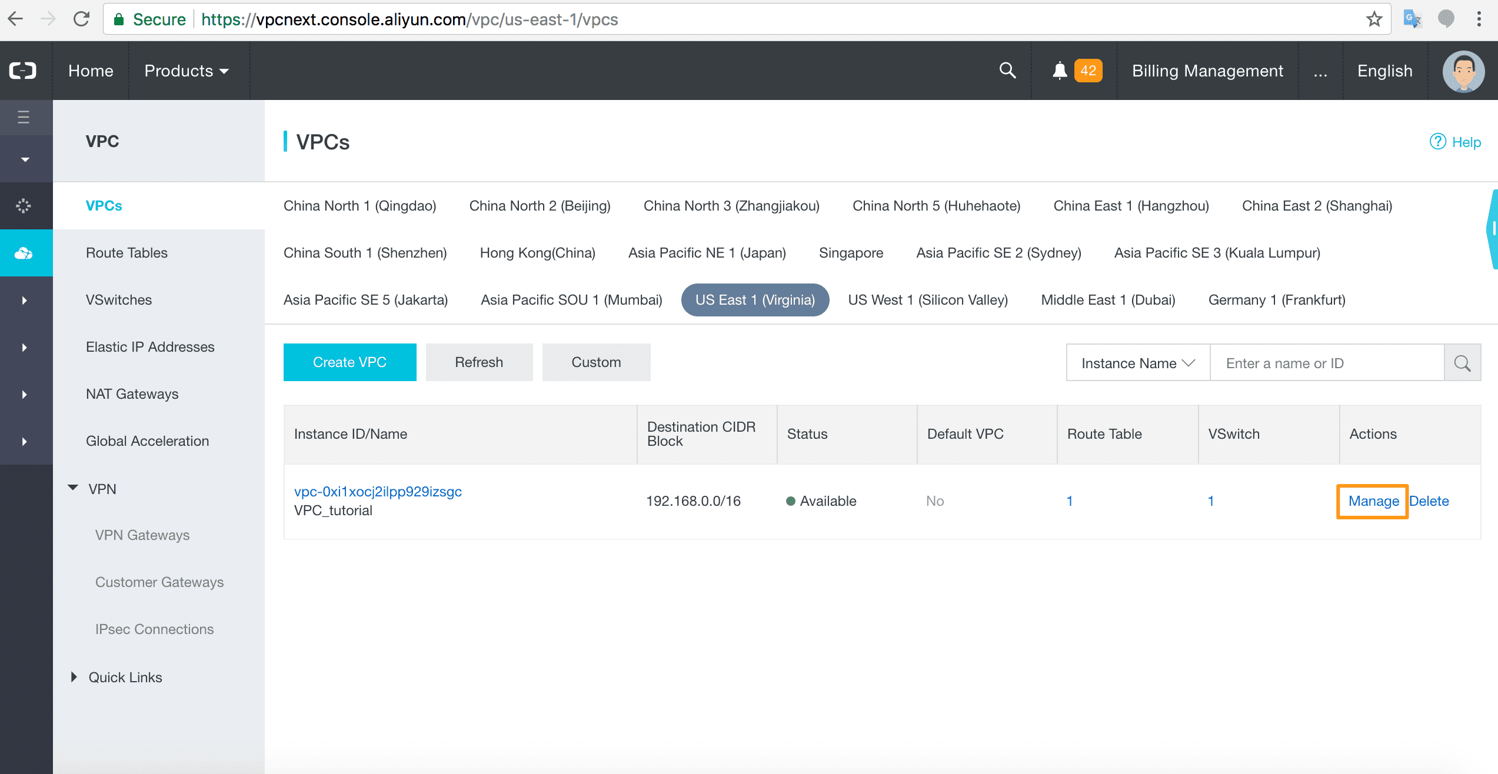Open the Products dropdown menu
The height and width of the screenshot is (774, 1498).
(187, 71)
